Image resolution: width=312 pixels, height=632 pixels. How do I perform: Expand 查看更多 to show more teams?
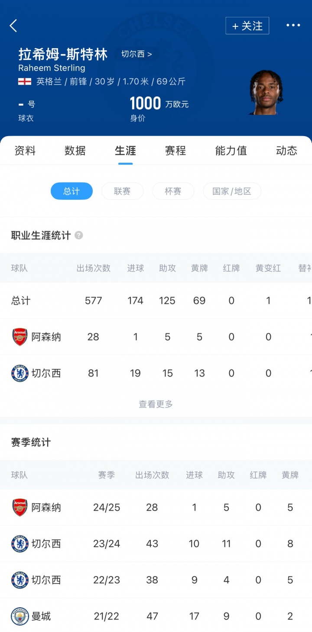pos(156,404)
